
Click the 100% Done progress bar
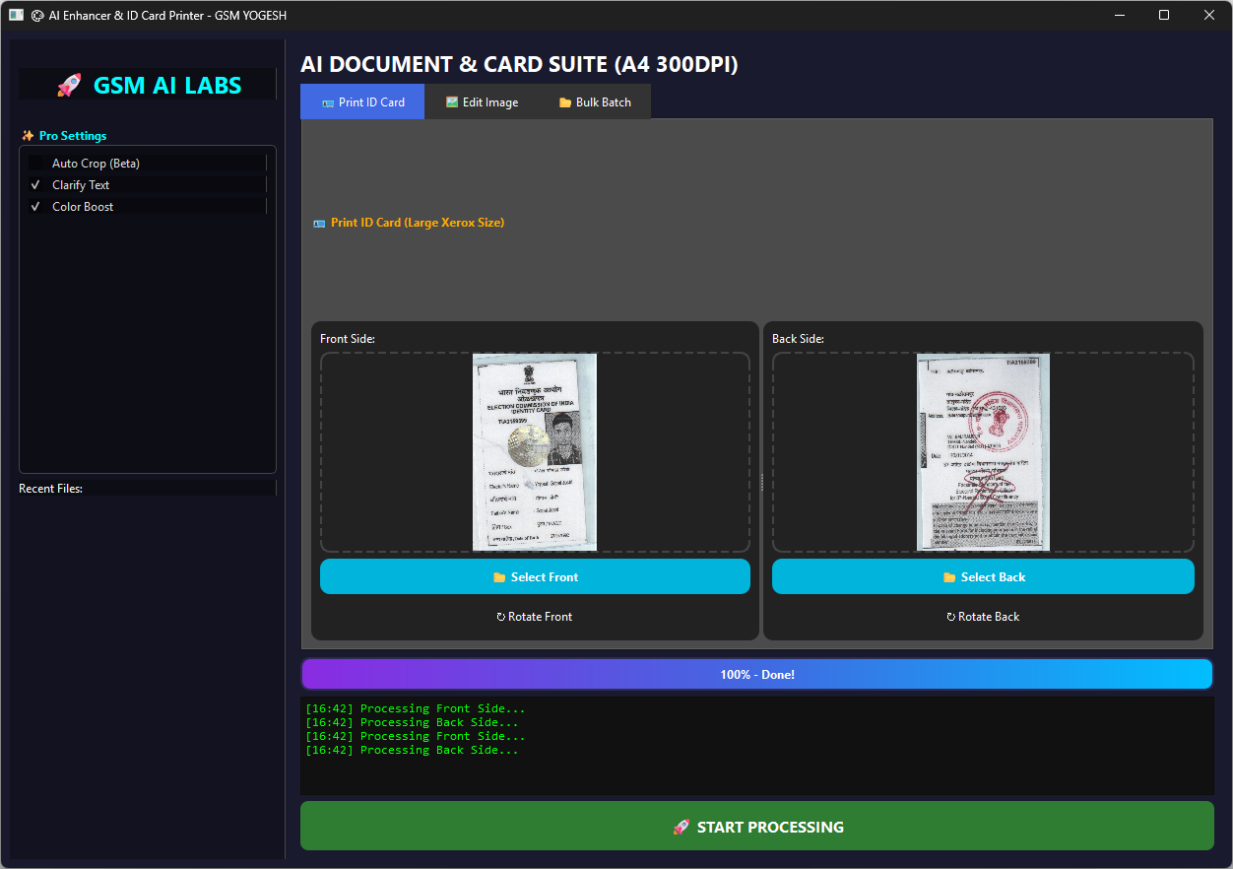click(x=756, y=674)
